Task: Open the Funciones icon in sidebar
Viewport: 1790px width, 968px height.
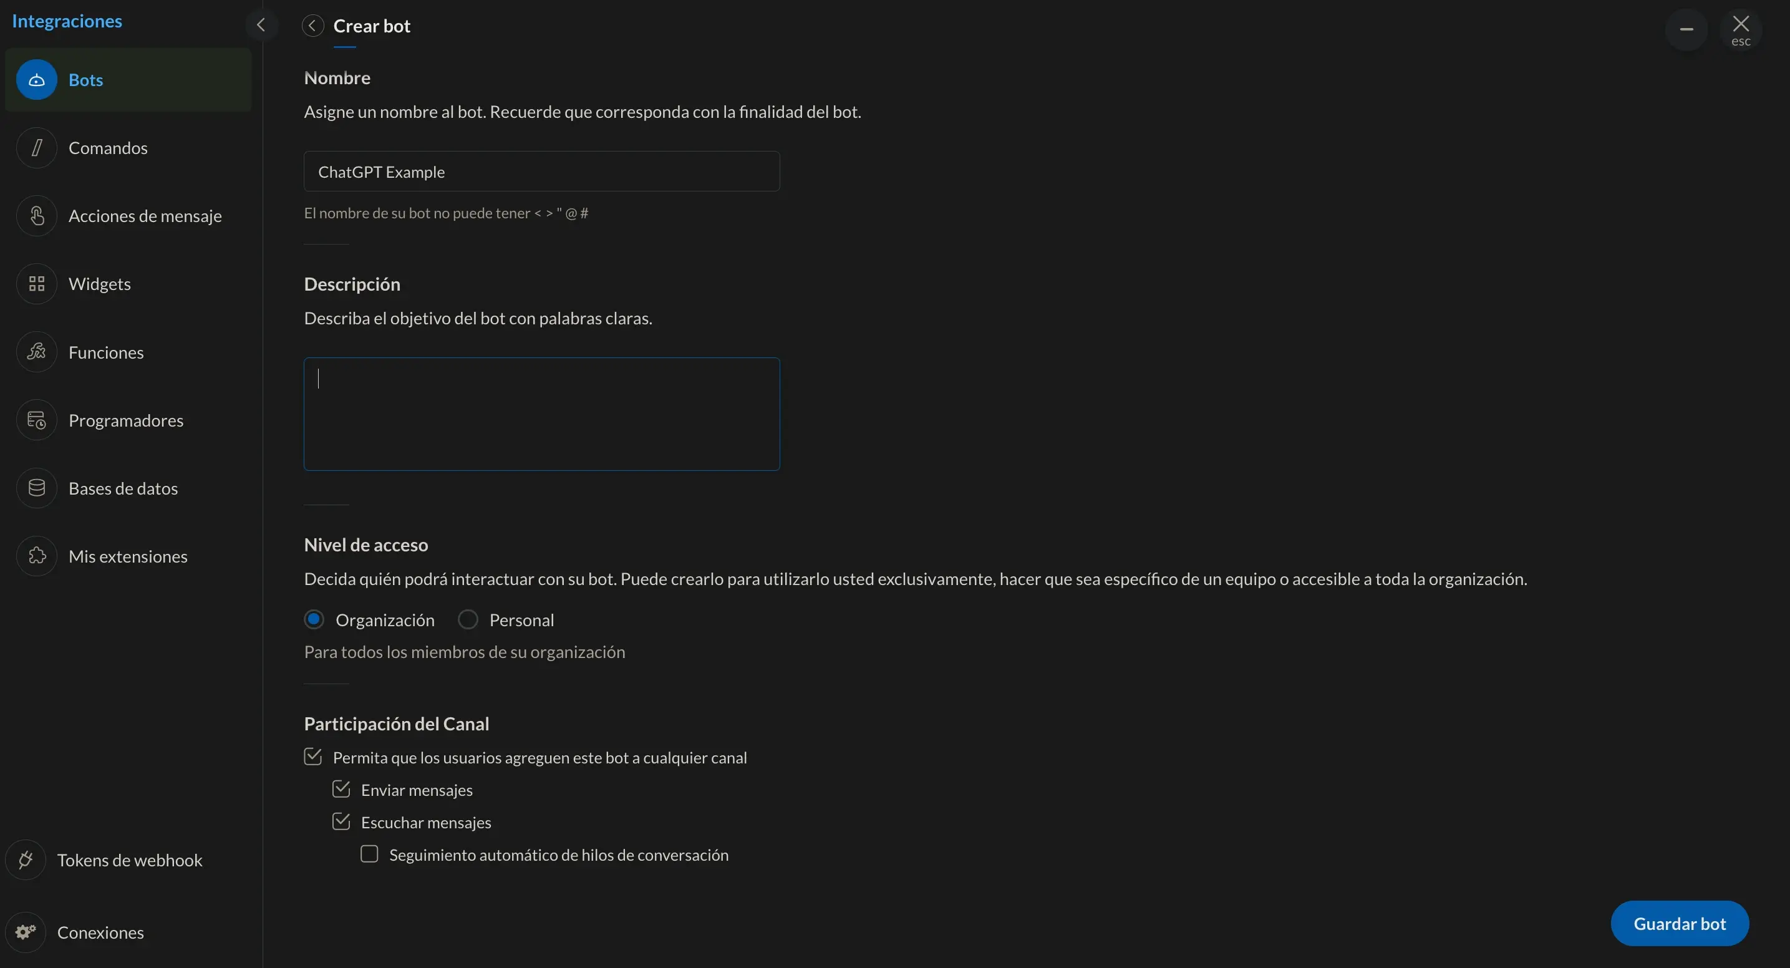Action: coord(36,352)
